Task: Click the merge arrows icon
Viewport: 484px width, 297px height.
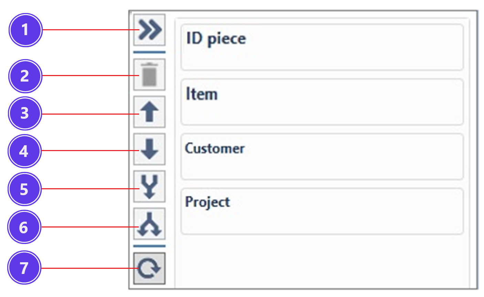Action: point(149,186)
